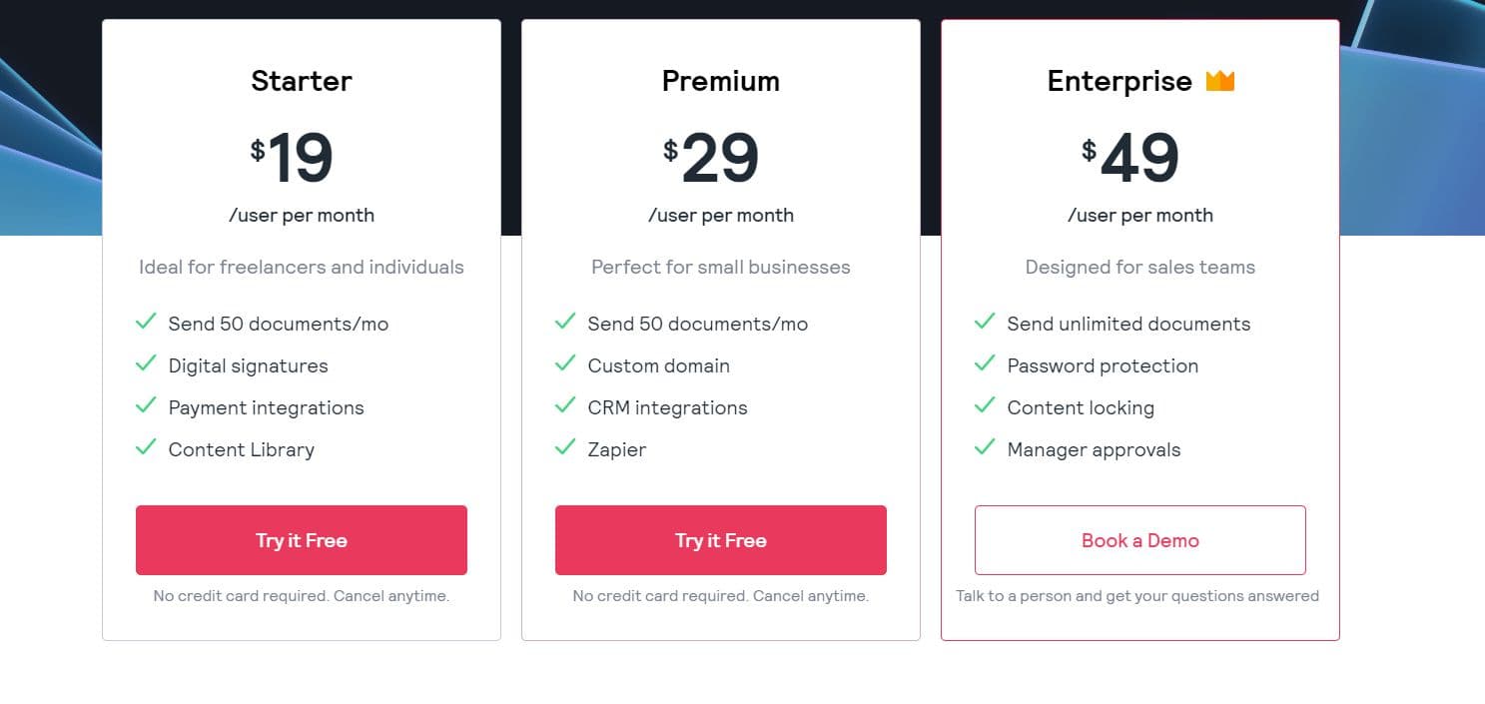Click checkmark beside Password protection
This screenshot has height=704, width=1485.
985,363
